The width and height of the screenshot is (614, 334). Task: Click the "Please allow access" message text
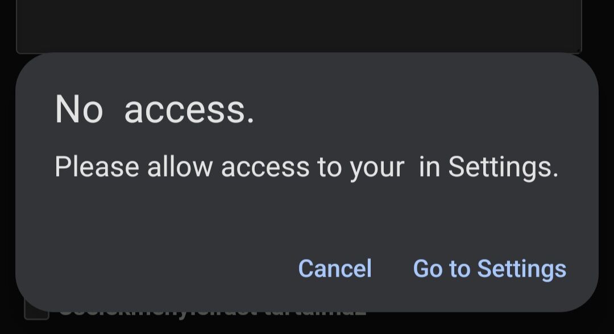coord(306,167)
